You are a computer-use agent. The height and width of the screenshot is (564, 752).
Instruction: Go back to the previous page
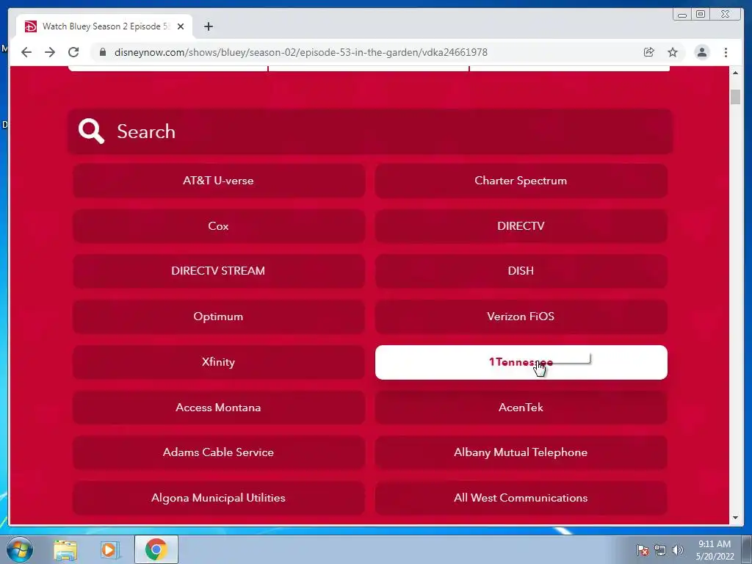pos(26,52)
